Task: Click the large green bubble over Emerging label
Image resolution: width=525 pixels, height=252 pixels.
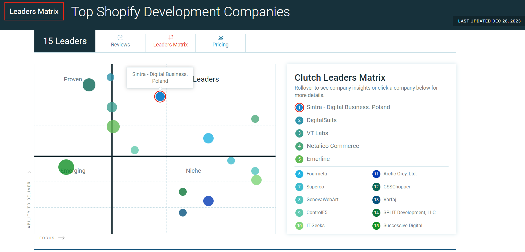Action: click(66, 167)
